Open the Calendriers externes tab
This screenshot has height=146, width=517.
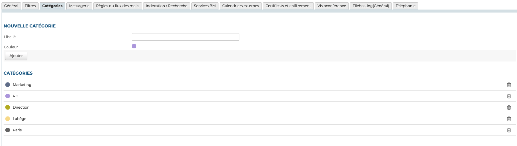[x=241, y=6]
